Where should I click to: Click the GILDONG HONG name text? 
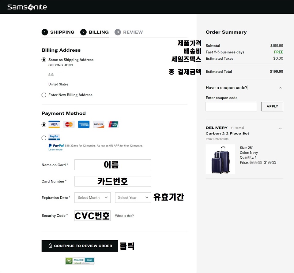click(x=61, y=65)
